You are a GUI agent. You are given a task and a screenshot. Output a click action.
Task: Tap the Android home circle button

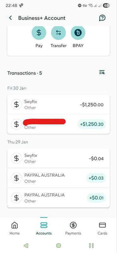pos(58,246)
